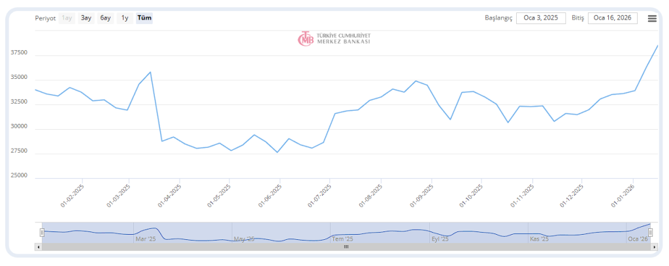Click the right navigator range handle

point(649,232)
